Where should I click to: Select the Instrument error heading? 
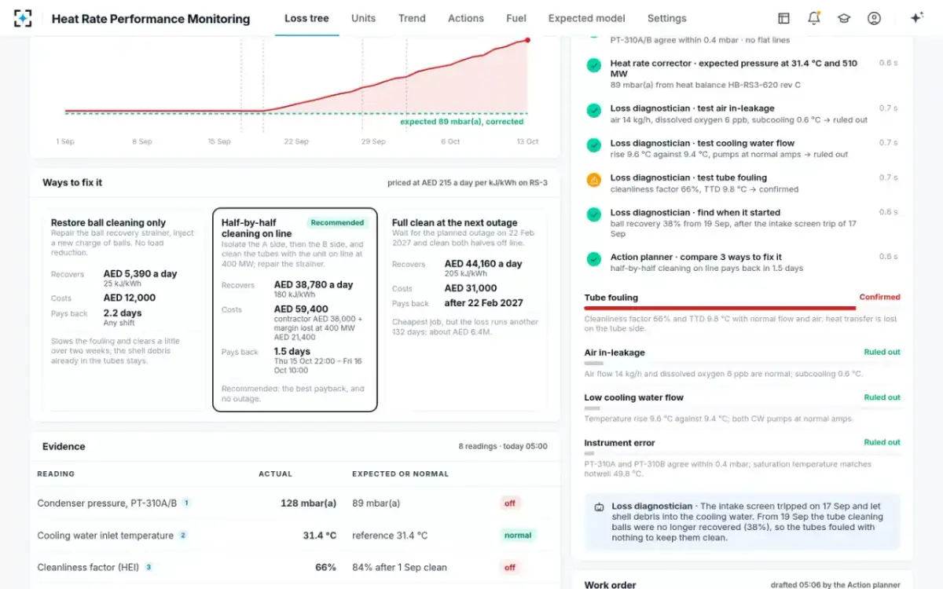point(619,443)
